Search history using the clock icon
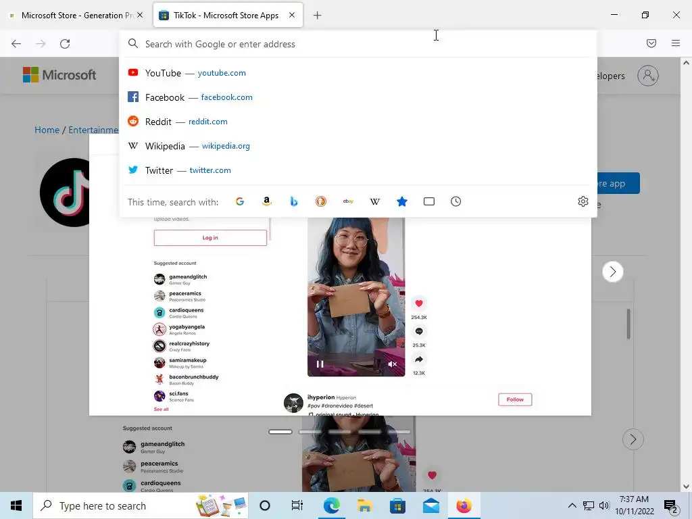This screenshot has width=692, height=519. point(456,201)
